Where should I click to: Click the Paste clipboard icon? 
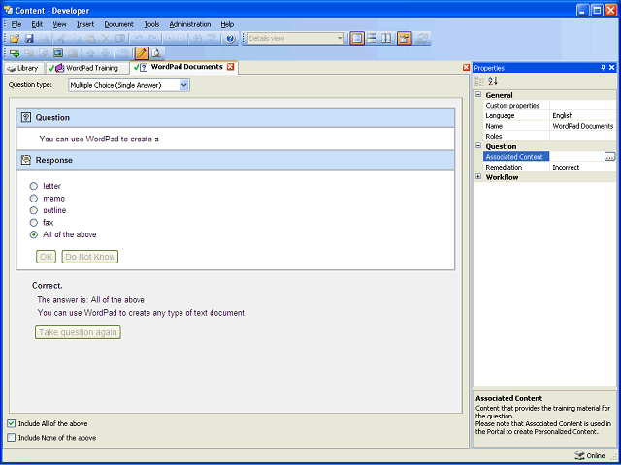coord(90,39)
